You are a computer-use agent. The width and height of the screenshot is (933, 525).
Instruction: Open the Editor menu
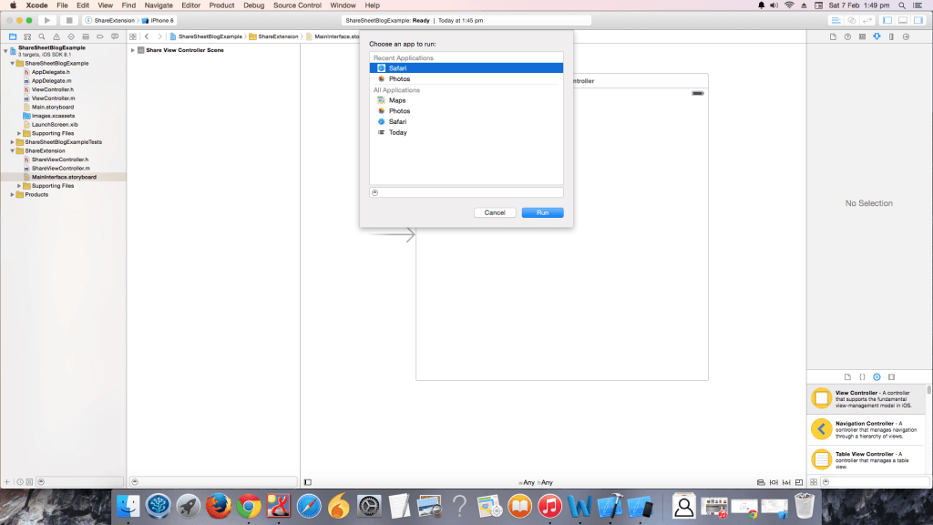pyautogui.click(x=190, y=5)
